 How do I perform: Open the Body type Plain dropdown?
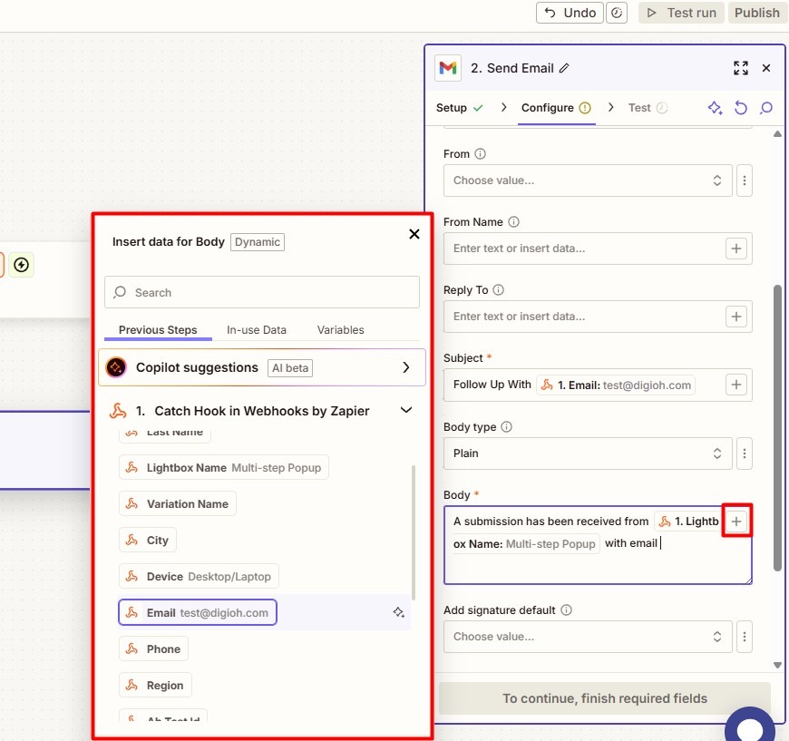[x=587, y=453]
